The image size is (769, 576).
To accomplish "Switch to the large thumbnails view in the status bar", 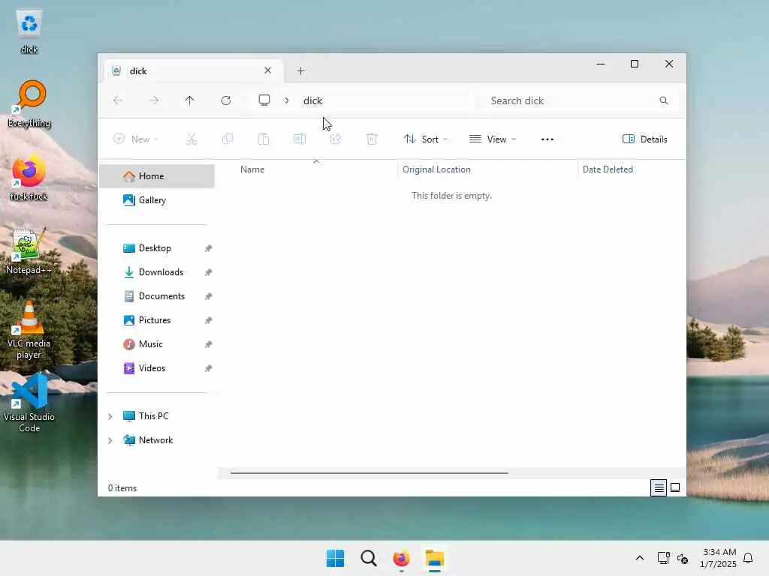I will pos(675,487).
